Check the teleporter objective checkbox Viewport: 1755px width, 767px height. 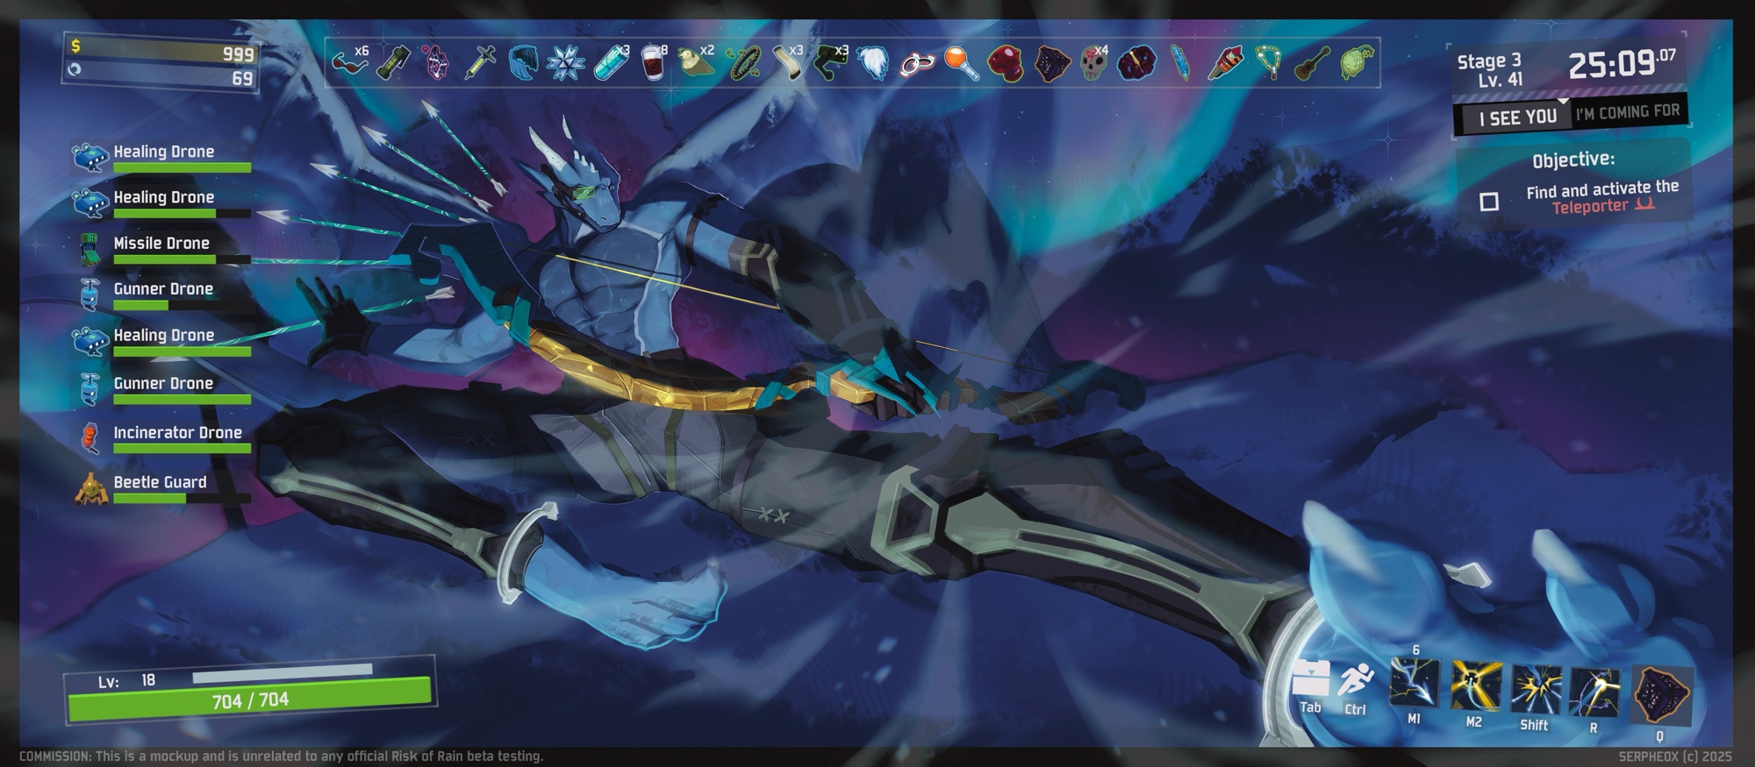click(1489, 202)
